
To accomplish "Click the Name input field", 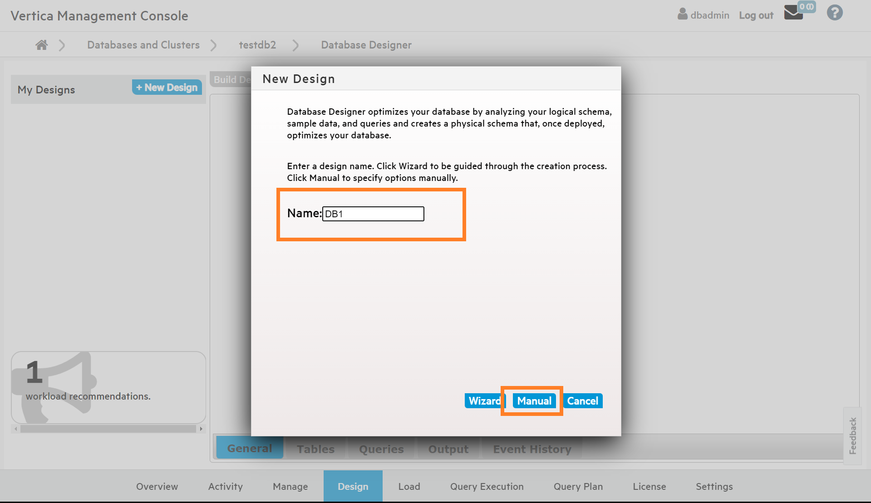I will [373, 214].
